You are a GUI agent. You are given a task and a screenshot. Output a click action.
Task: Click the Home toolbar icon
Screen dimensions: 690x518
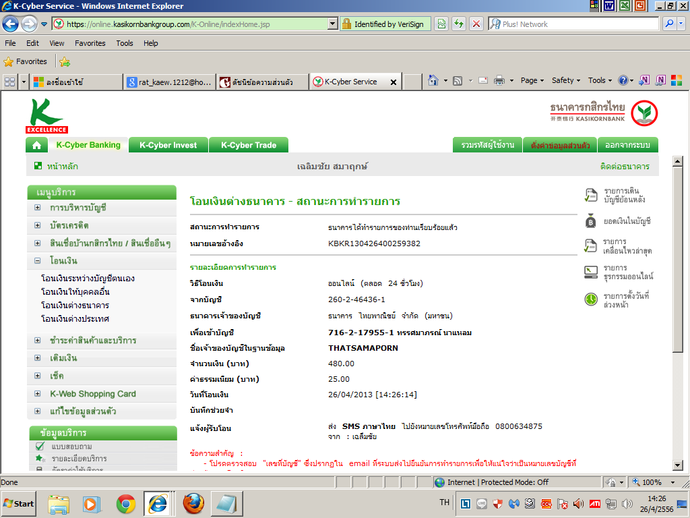433,80
